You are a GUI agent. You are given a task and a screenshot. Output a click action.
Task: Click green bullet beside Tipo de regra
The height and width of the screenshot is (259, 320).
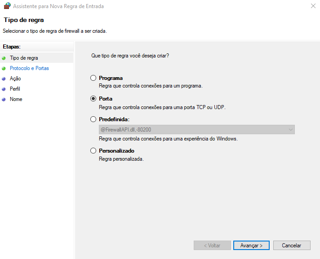coord(4,58)
